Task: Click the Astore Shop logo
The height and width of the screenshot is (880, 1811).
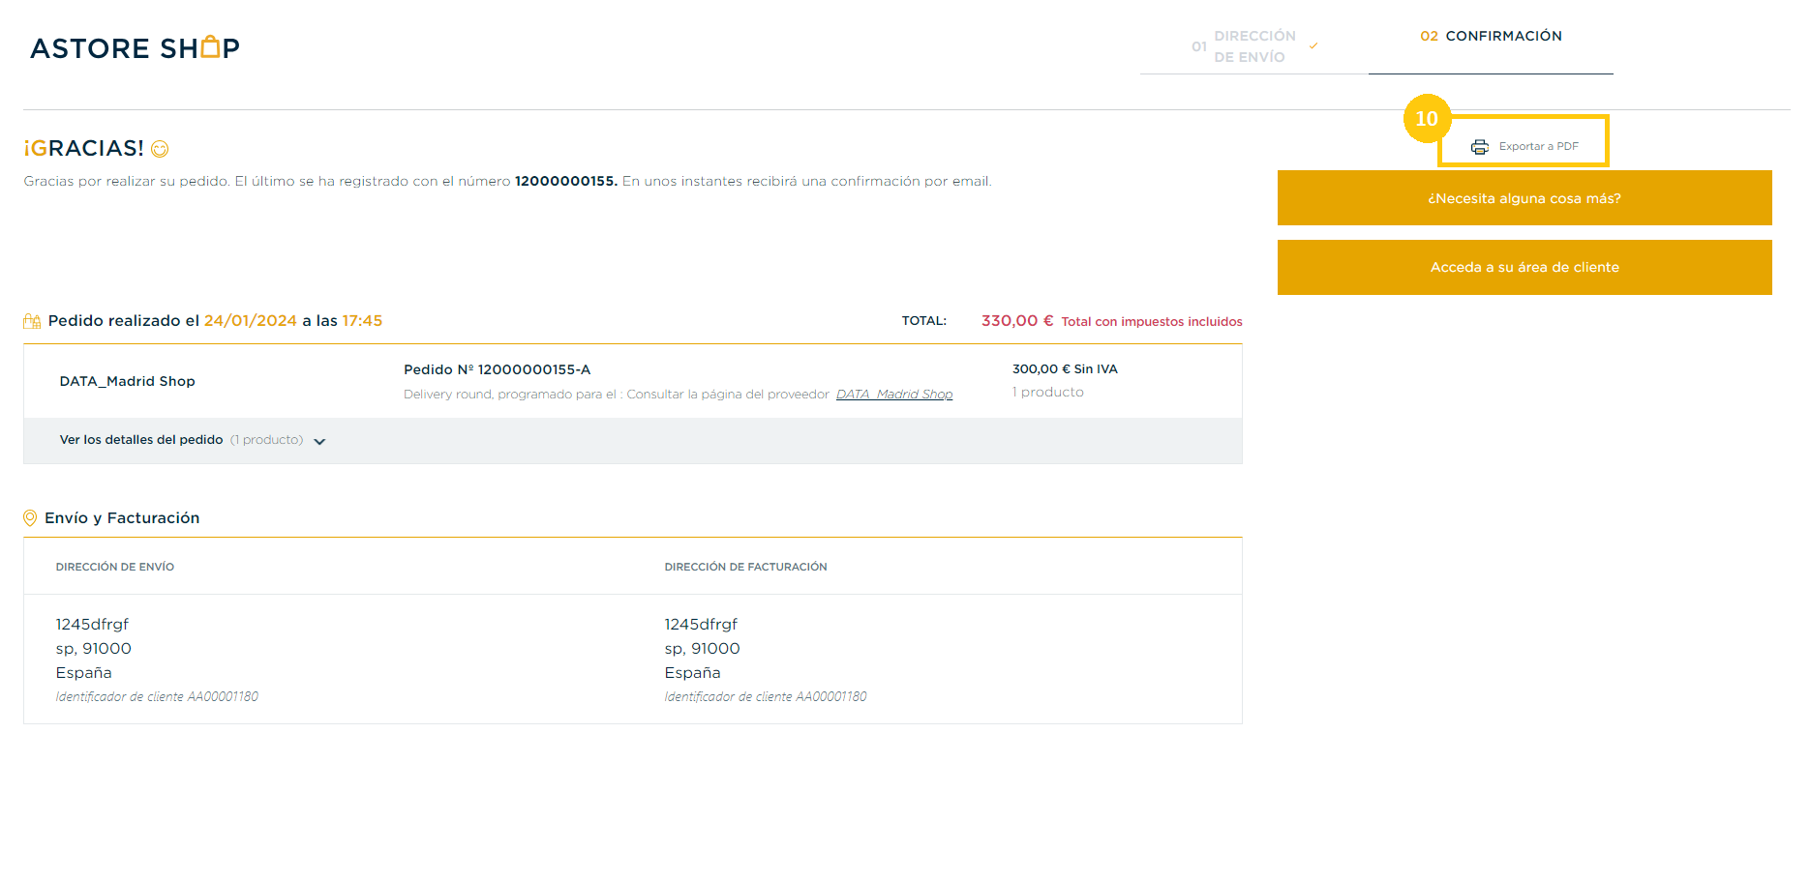Action: coord(135,47)
